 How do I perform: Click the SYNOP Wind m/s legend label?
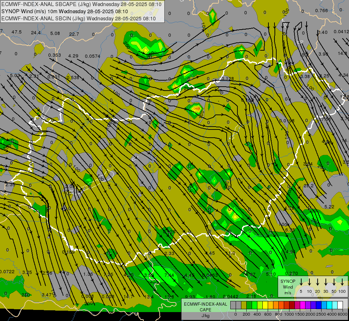[288, 287]
